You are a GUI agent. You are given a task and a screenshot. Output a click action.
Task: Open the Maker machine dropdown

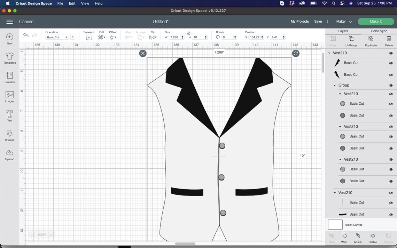[344, 21]
